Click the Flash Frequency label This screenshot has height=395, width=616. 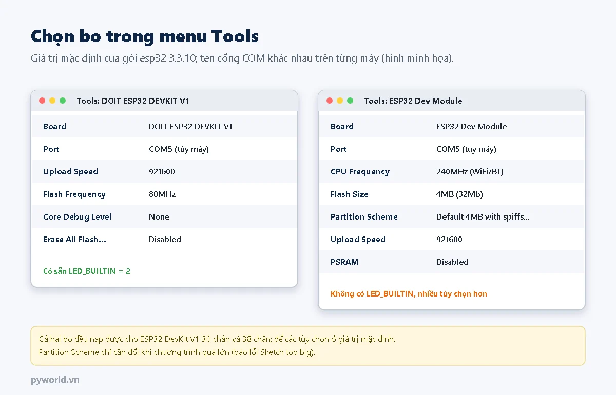point(74,194)
